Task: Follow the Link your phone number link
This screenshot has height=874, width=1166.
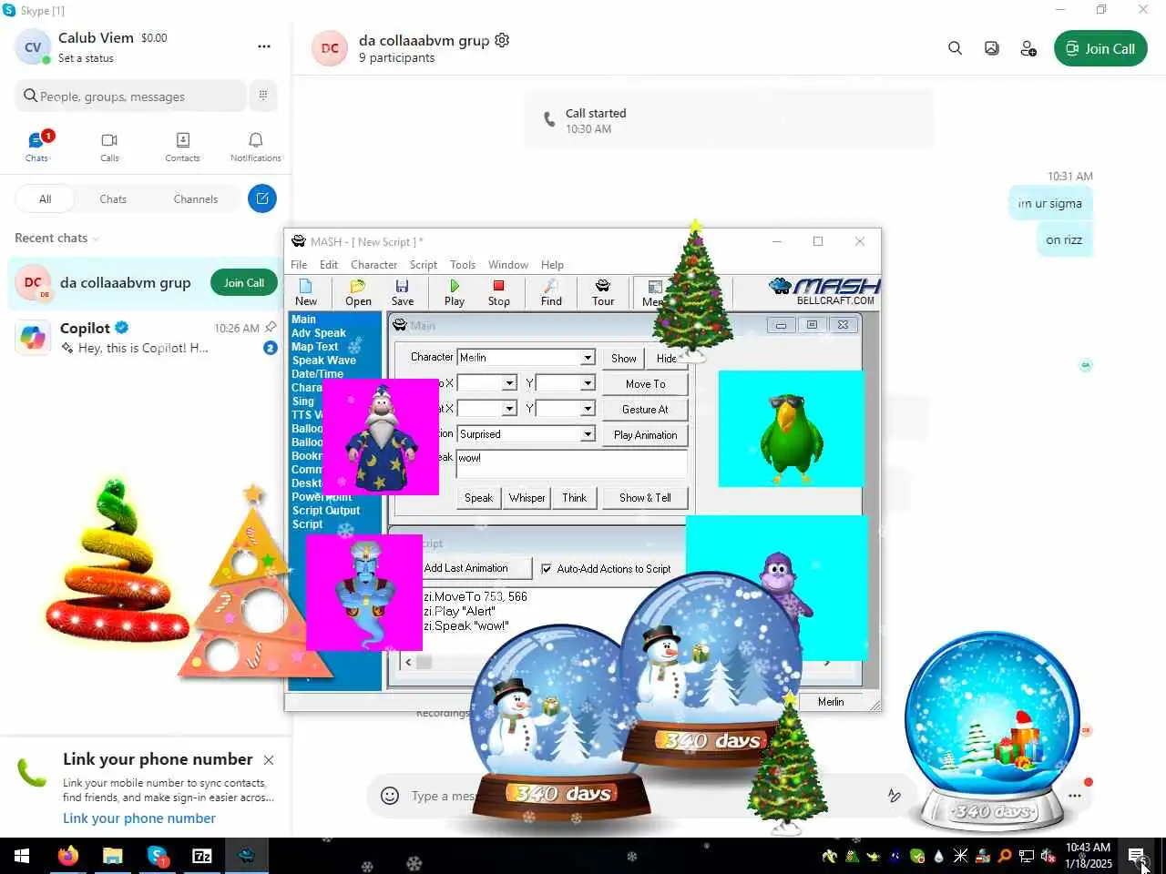Action: coord(139,818)
